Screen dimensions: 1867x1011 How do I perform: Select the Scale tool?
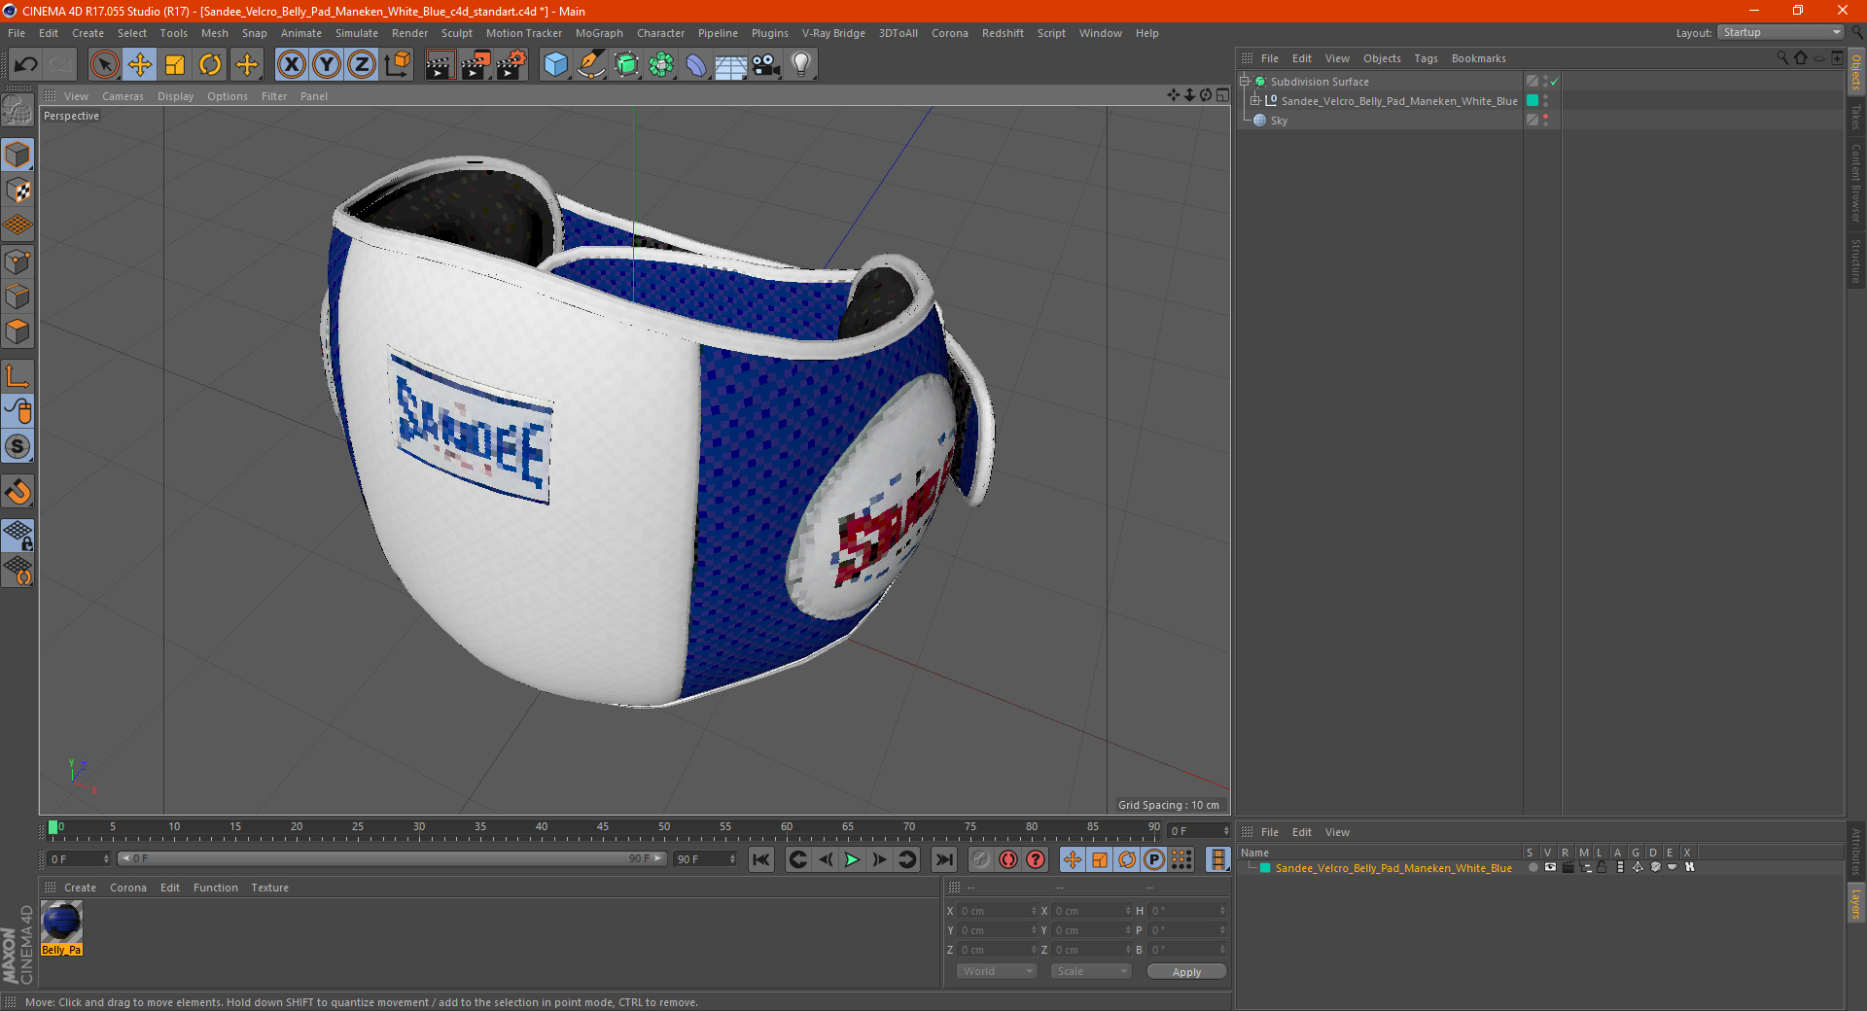coord(175,65)
